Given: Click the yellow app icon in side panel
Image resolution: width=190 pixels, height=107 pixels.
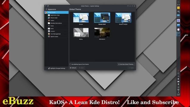Looking at the screenshot, I should (178, 8).
